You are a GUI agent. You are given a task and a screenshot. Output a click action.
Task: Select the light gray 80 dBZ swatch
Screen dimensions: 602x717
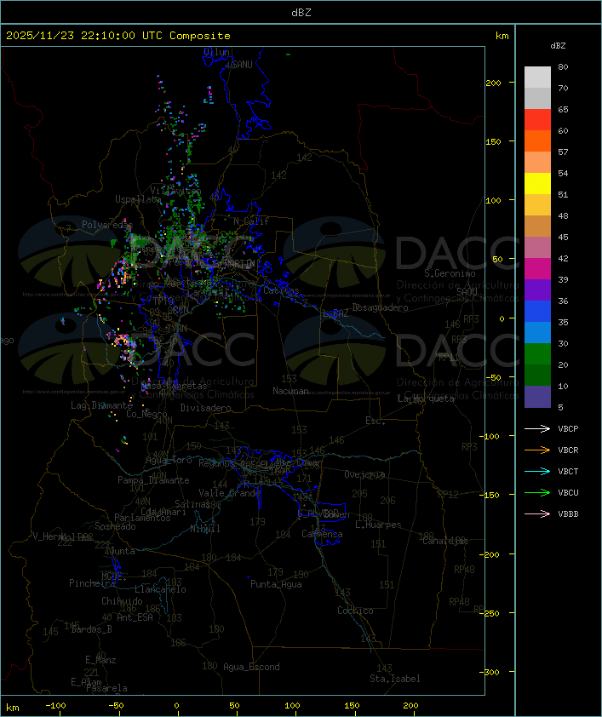coord(537,77)
